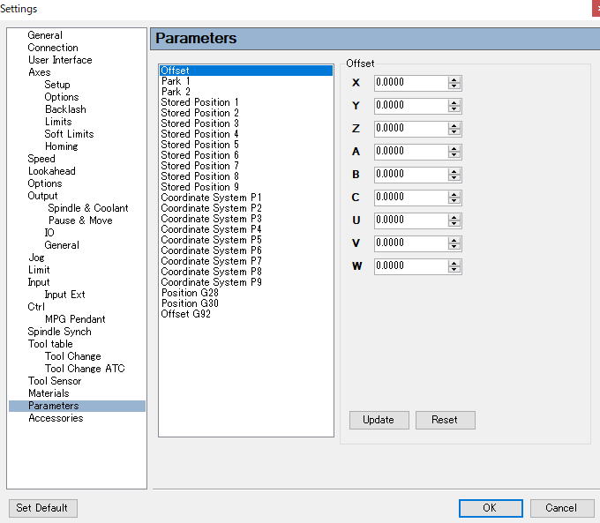Image resolution: width=600 pixels, height=523 pixels.
Task: Open MPG Pendant settings
Action: [75, 319]
